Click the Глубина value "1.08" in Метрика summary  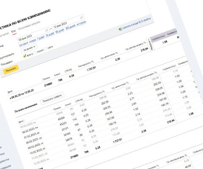pyautogui.click(x=165, y=42)
